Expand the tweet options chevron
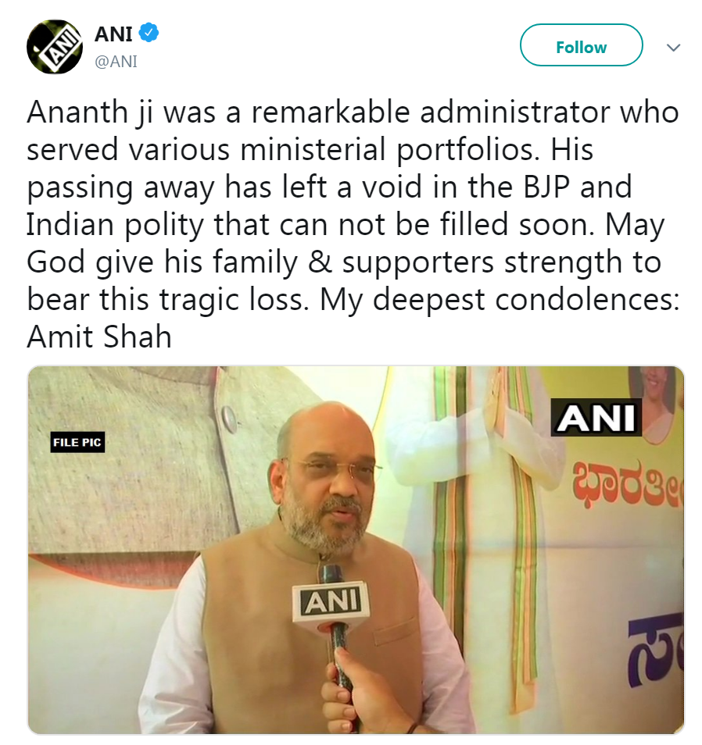Image resolution: width=702 pixels, height=745 pixels. (x=673, y=48)
